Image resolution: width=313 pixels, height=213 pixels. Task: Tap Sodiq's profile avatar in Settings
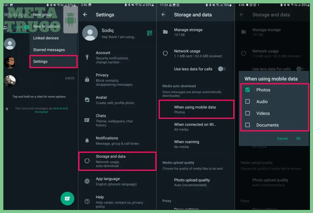pyautogui.click(x=90, y=33)
